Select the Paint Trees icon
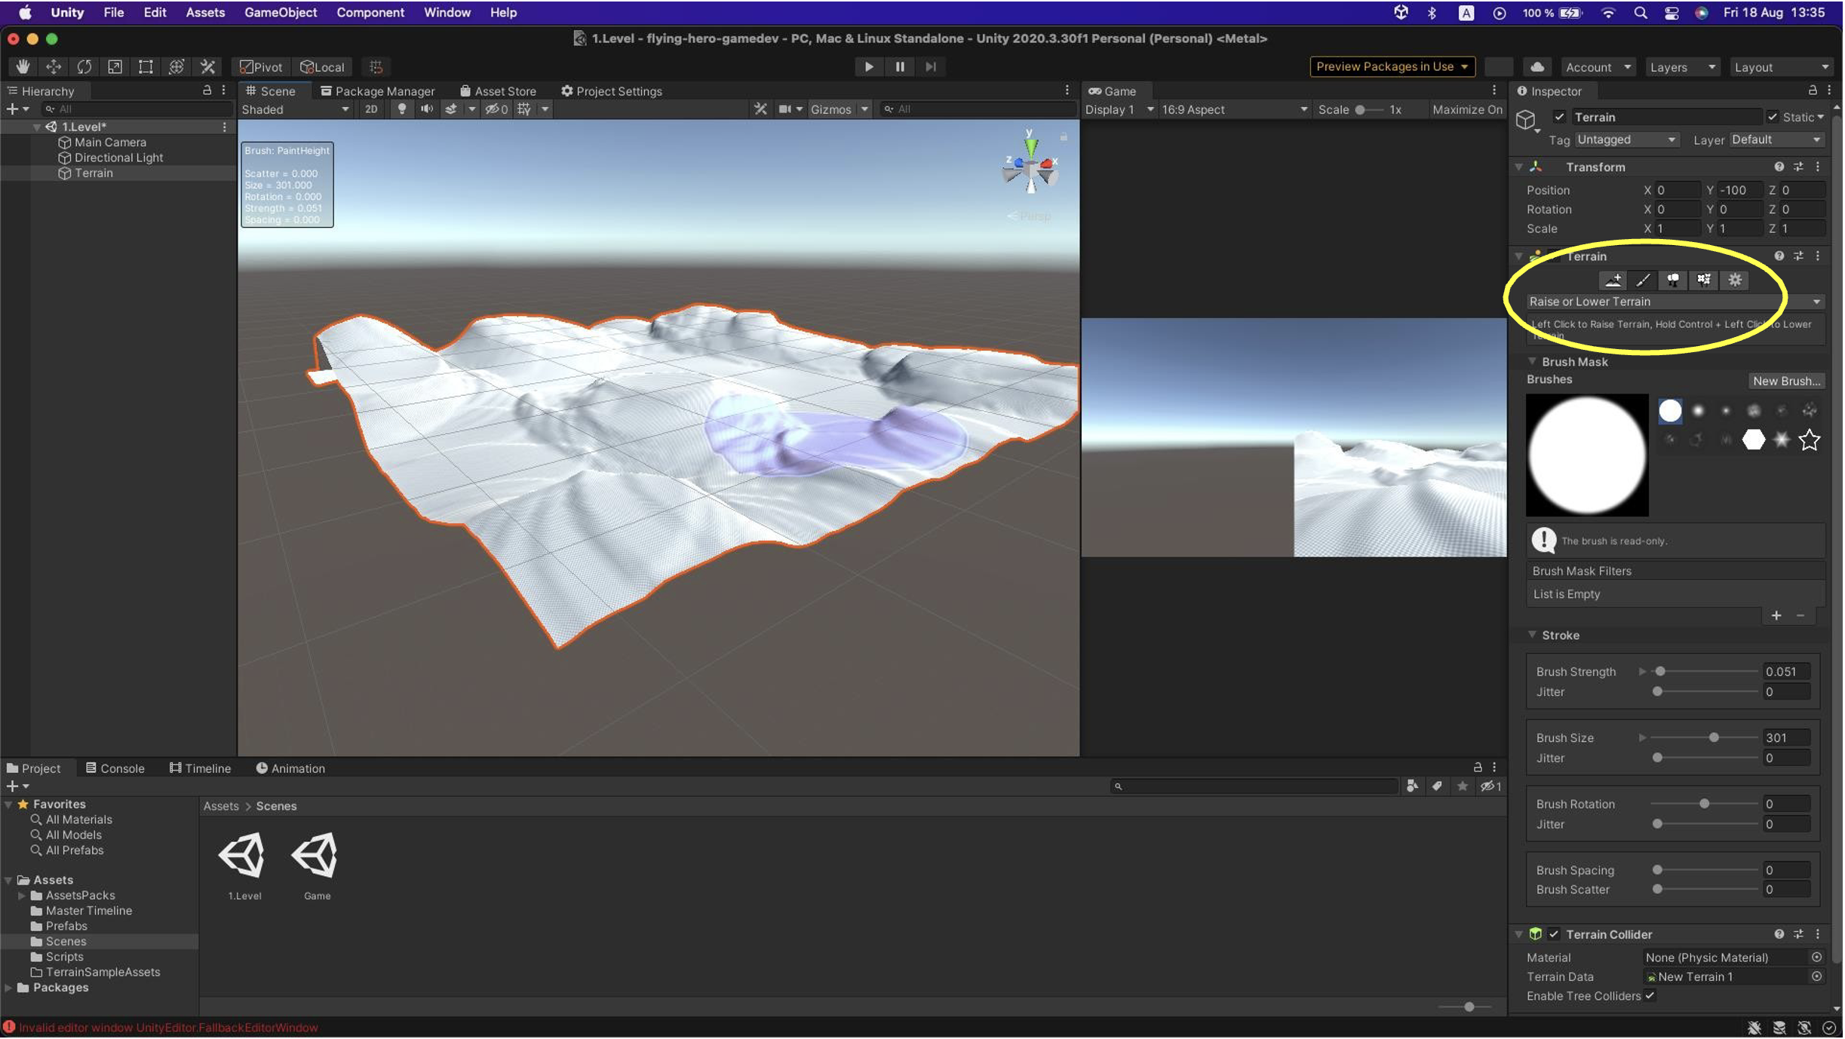1845x1039 pixels. 1673,280
